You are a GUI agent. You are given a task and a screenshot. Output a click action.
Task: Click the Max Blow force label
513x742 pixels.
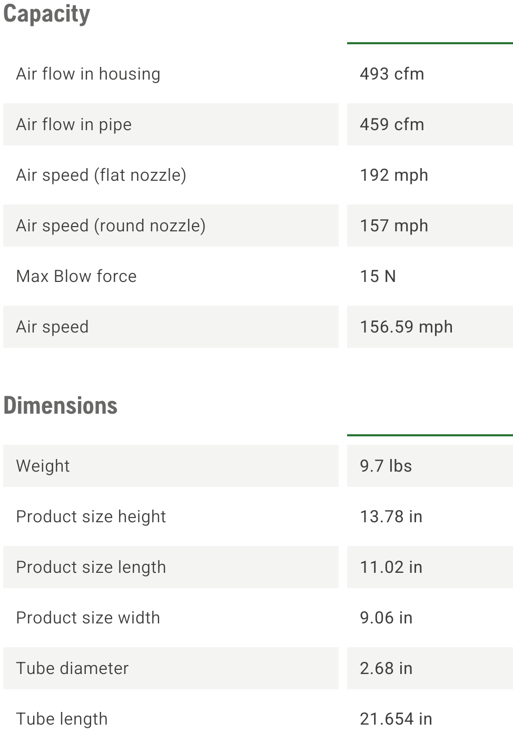click(x=76, y=276)
